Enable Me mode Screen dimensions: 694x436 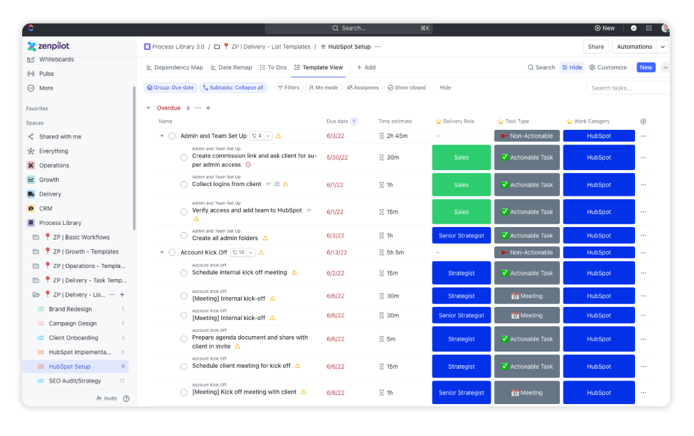point(323,87)
